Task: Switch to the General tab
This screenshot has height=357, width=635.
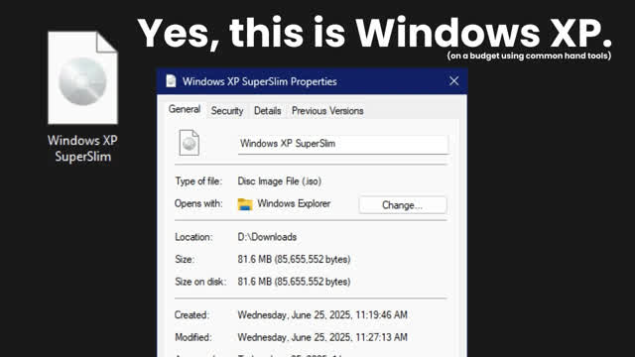Action: click(185, 109)
